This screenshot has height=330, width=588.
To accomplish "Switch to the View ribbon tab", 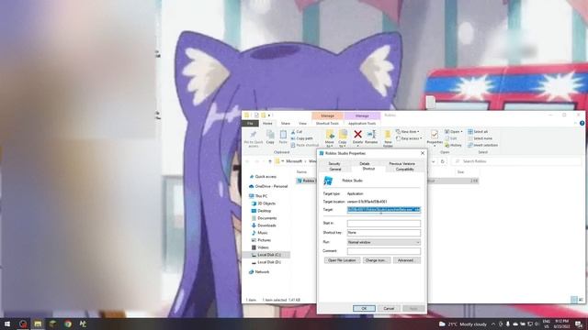I will [x=302, y=123].
